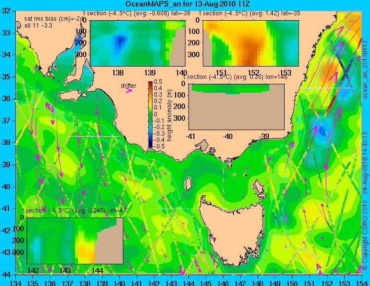Screen dimensions: 370x286
Task: Click the "sat rms bias (cm)+-2d" label
Action: pyautogui.click(x=54, y=19)
